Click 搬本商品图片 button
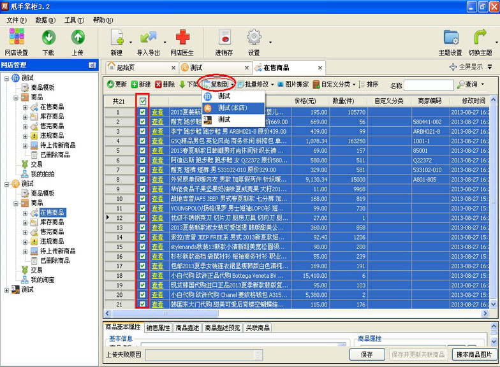Image resolution: width=500 pixels, height=367 pixels. [474, 354]
